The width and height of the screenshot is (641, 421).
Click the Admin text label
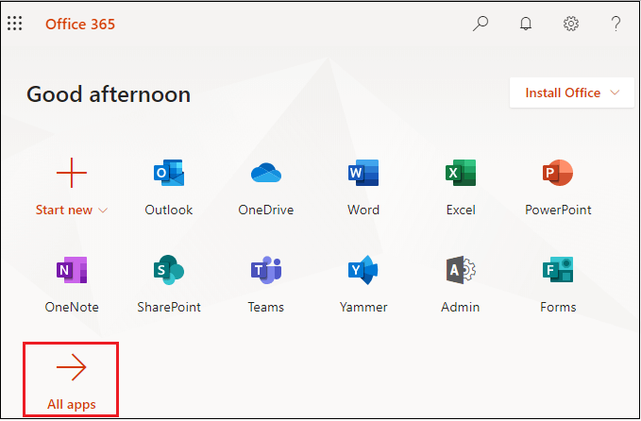[x=461, y=307]
